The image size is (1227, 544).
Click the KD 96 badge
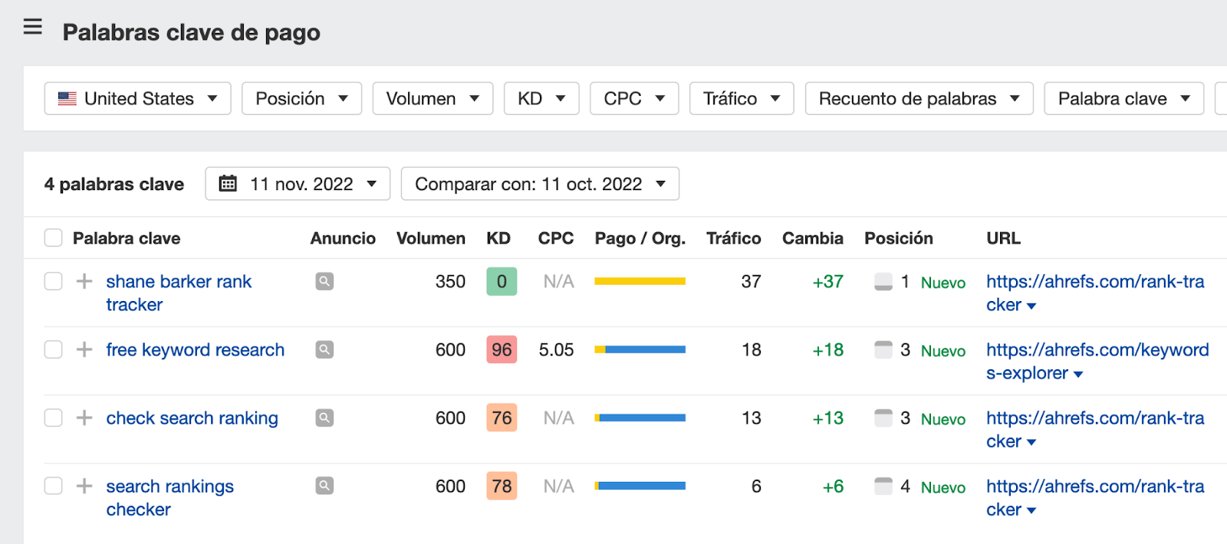pyautogui.click(x=502, y=349)
